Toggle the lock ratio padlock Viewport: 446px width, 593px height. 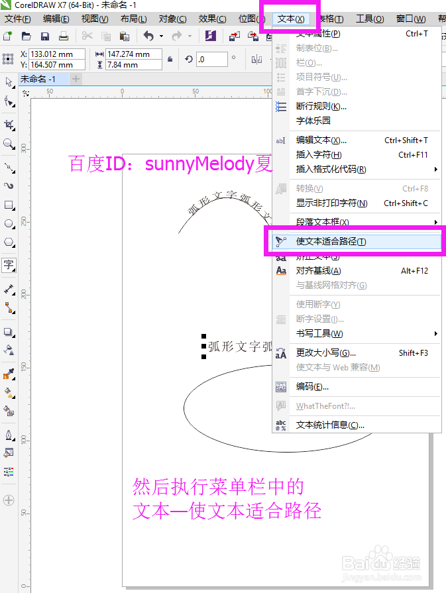coord(170,59)
